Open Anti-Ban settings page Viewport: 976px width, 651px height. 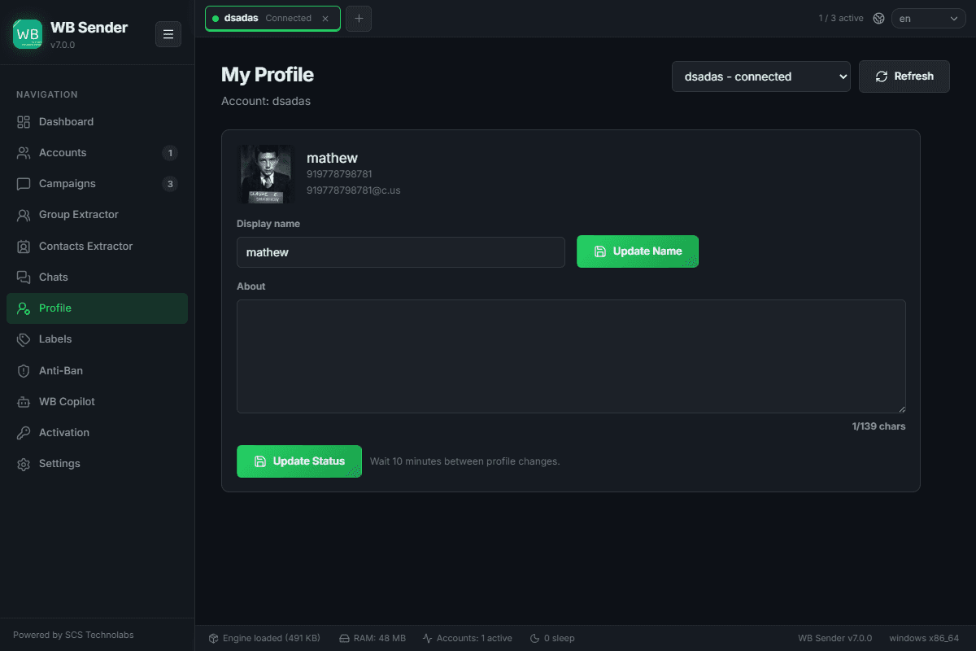(x=98, y=371)
